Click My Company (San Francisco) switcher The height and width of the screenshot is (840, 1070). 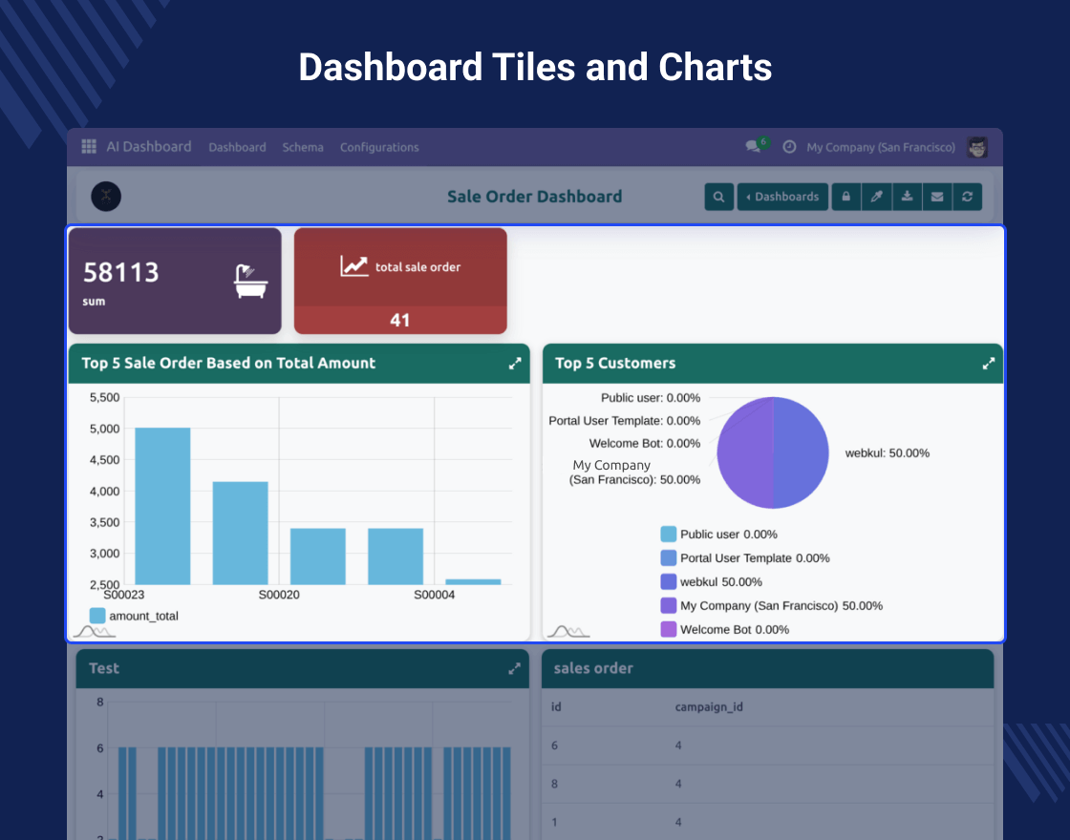[x=881, y=147]
